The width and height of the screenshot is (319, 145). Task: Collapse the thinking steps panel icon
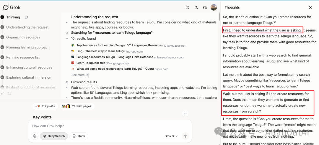point(2,93)
